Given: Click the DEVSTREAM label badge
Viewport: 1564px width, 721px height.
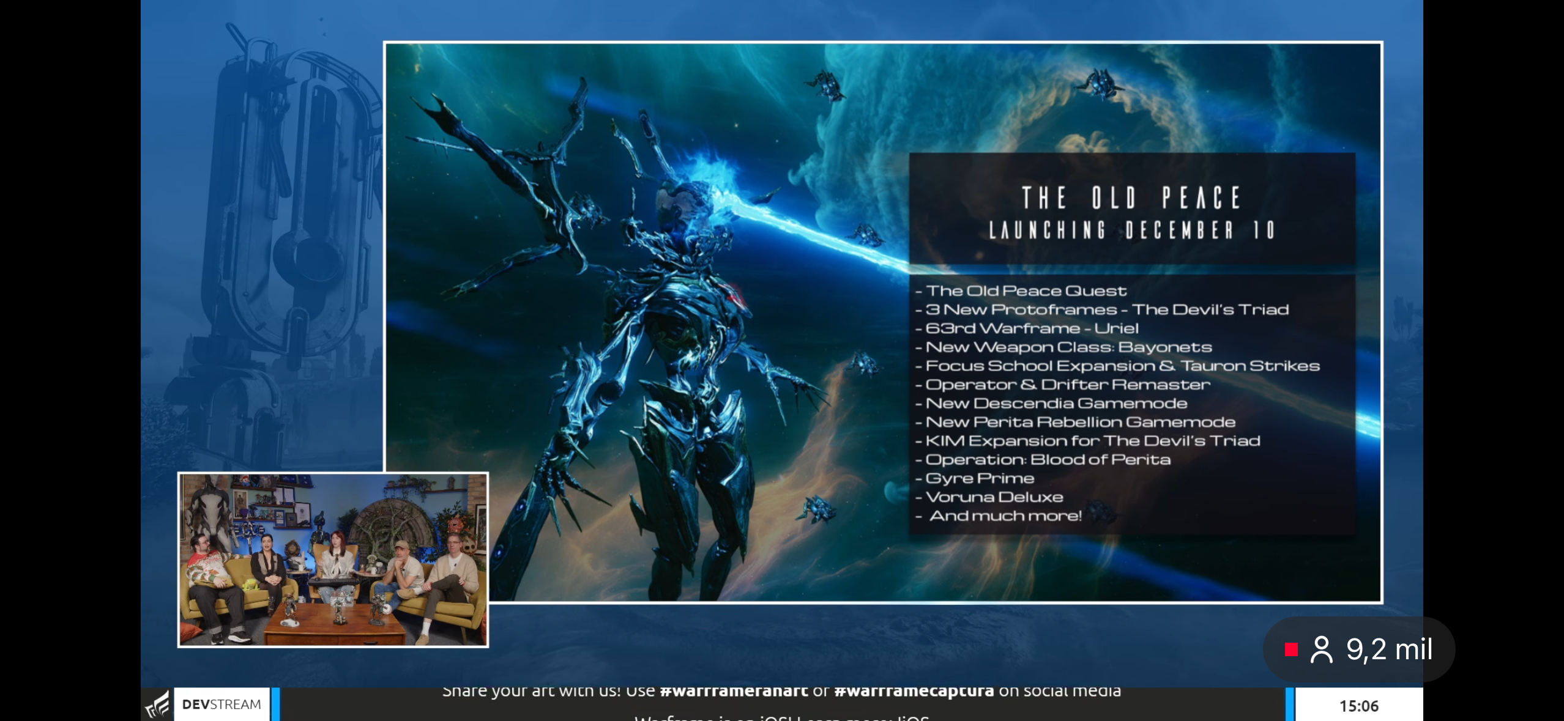Looking at the screenshot, I should pos(222,704).
